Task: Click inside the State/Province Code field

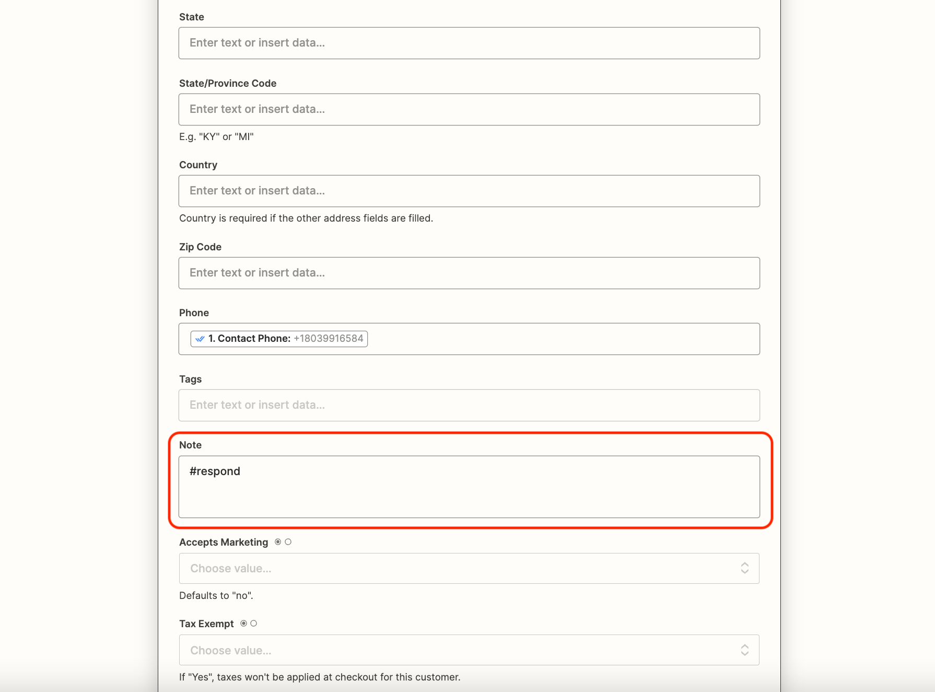Action: pyautogui.click(x=469, y=109)
